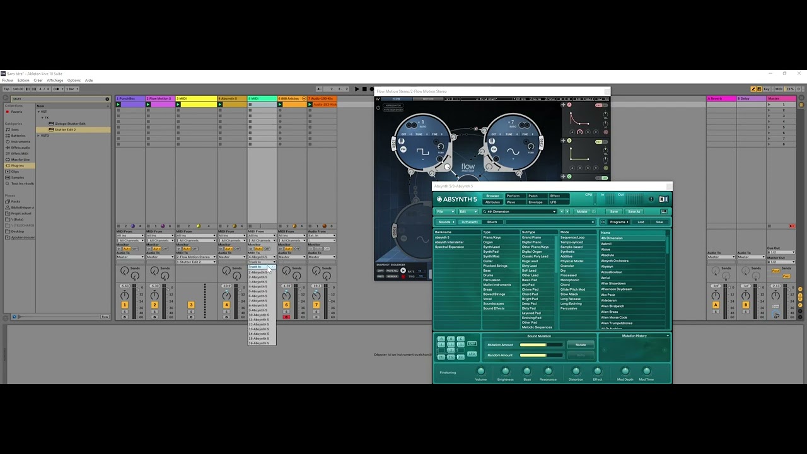Toggle track 6 activator button
807x454 pixels.
click(x=286, y=305)
